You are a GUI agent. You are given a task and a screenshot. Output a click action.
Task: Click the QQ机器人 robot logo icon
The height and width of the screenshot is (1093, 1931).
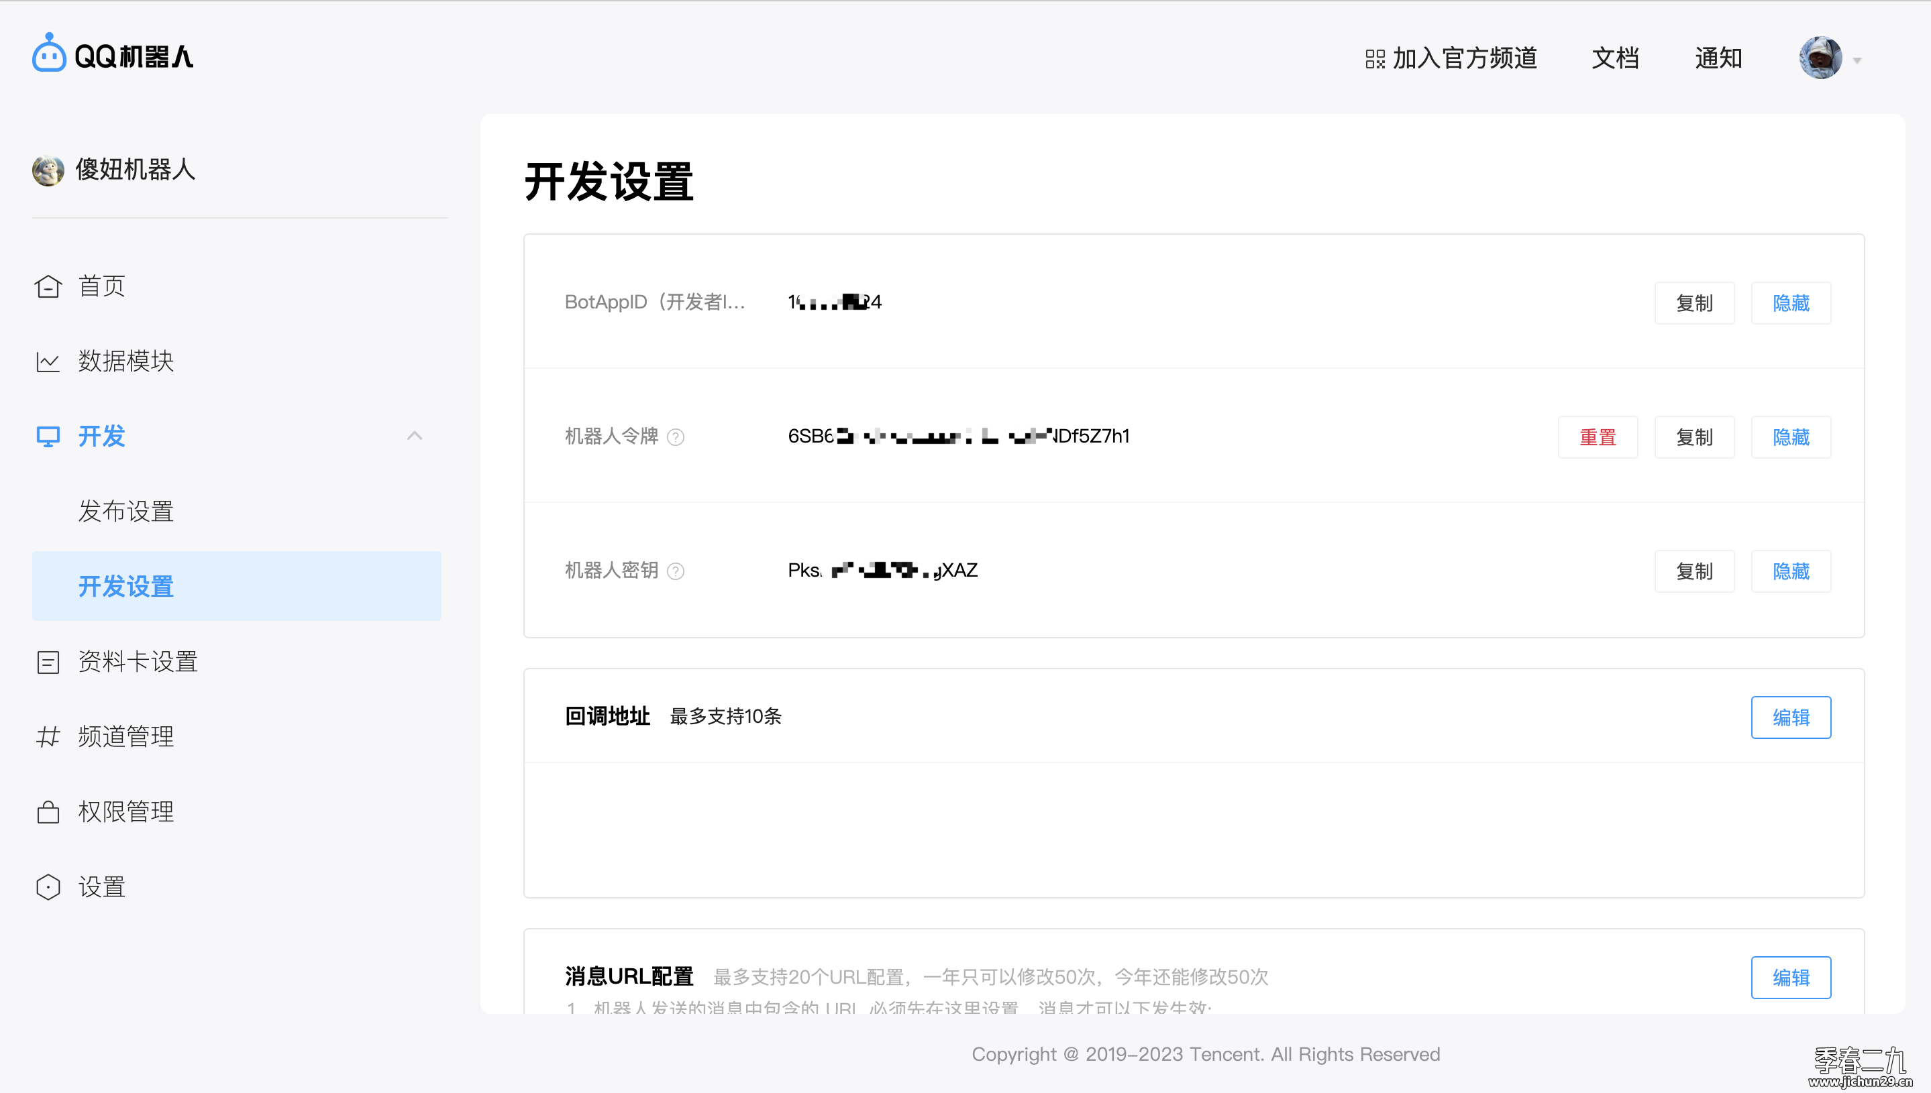[x=49, y=54]
